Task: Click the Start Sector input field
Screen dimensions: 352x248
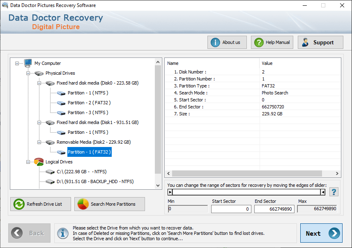Action: click(231, 209)
